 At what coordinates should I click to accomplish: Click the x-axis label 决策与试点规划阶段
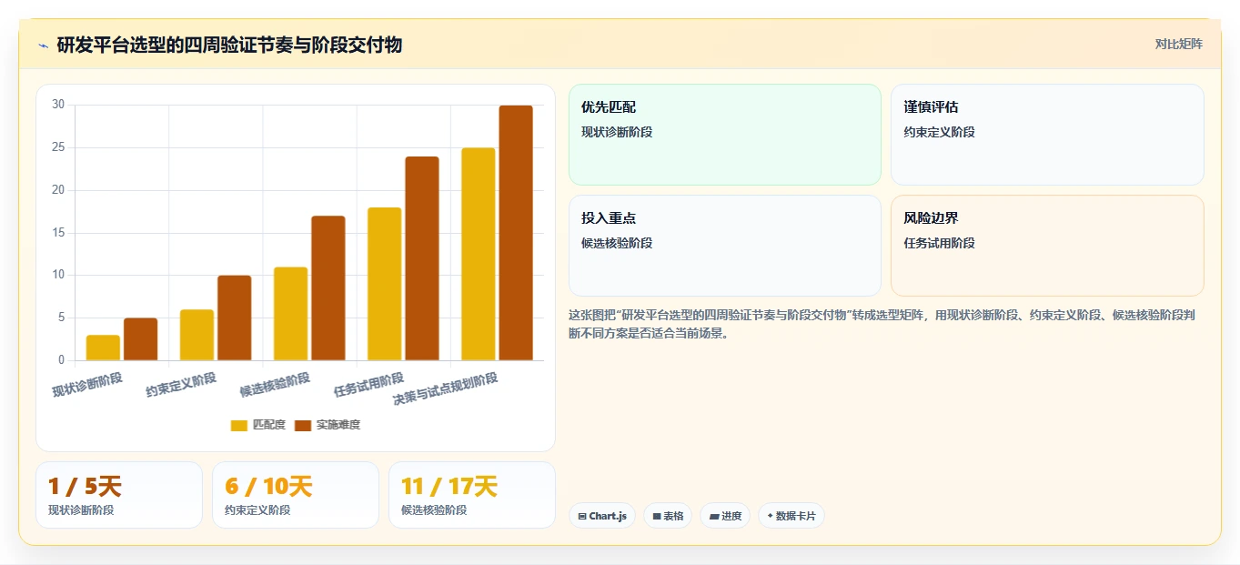click(445, 389)
